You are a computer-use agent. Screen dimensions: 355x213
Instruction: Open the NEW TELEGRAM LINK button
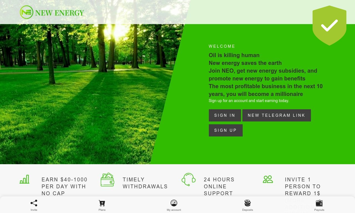[x=277, y=115]
